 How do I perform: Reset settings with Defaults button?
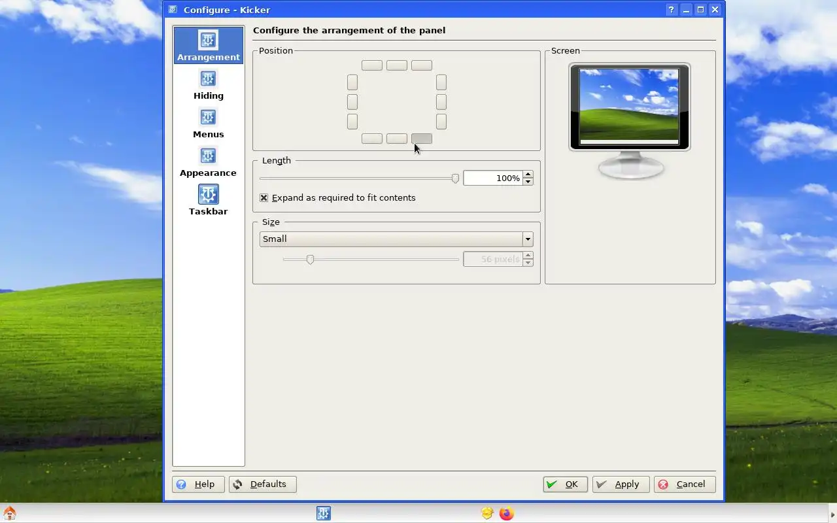click(x=262, y=484)
